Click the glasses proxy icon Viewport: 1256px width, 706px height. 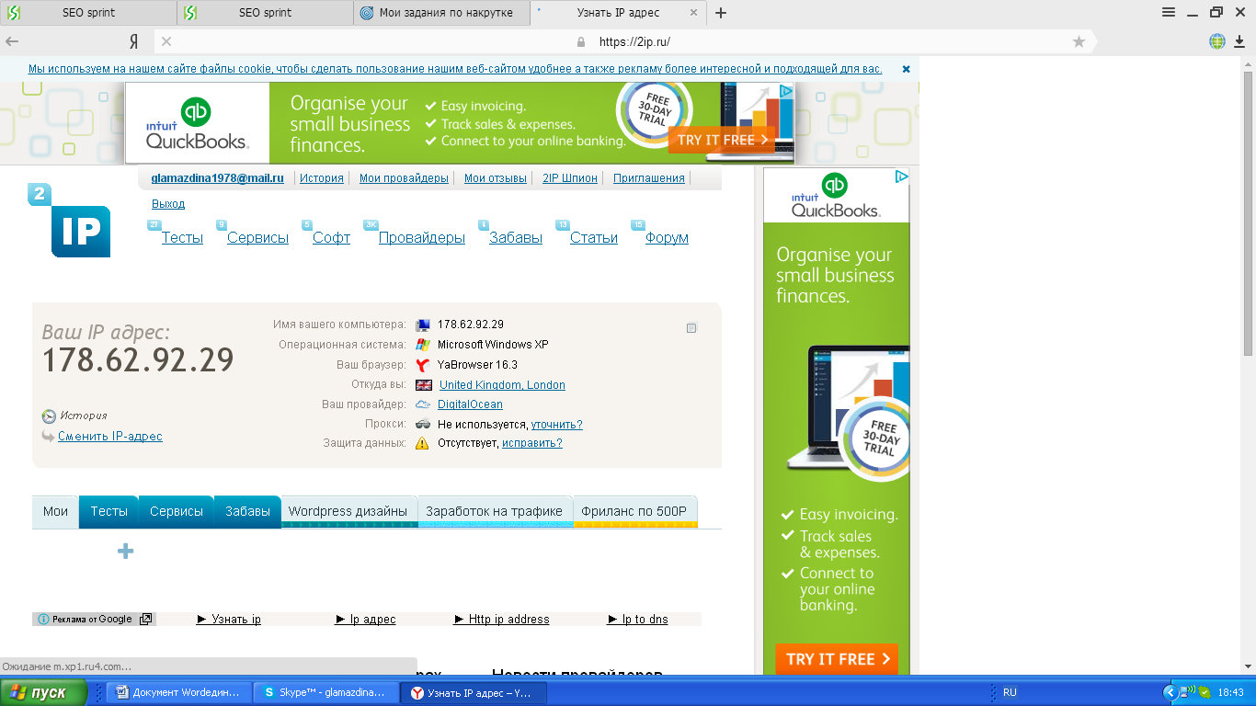click(423, 425)
